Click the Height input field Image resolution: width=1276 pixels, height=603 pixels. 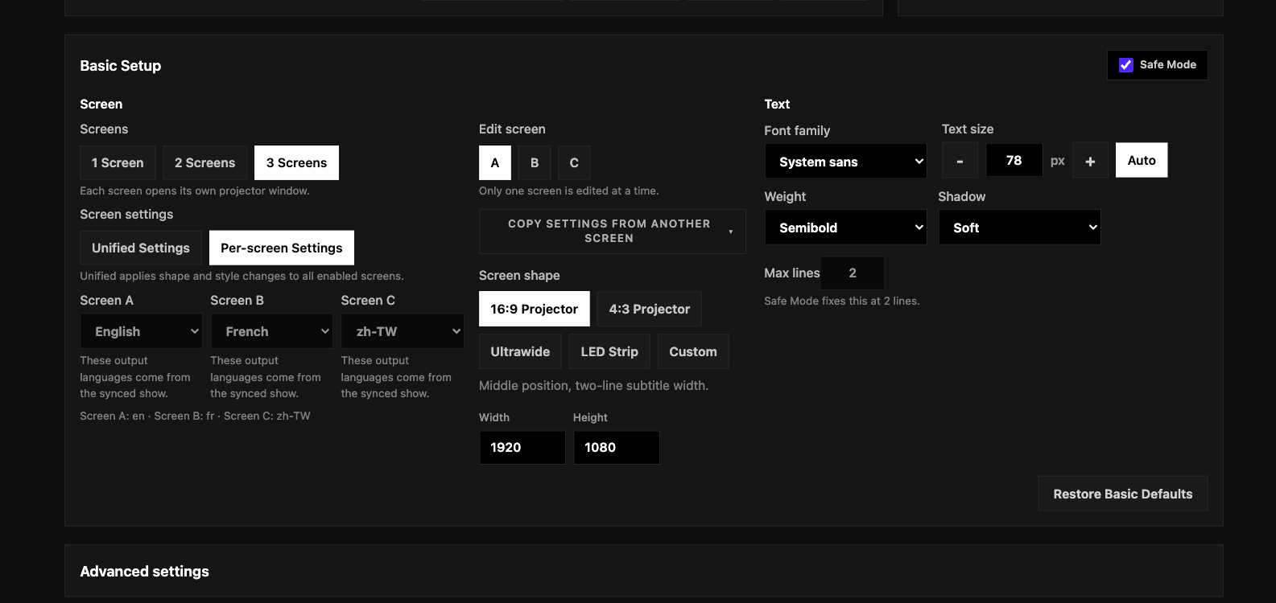(x=617, y=448)
